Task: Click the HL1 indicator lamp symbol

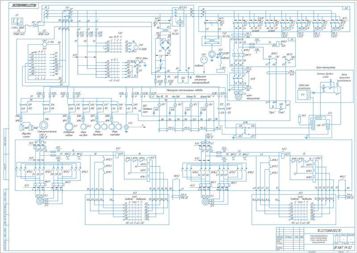Action: click(x=159, y=105)
